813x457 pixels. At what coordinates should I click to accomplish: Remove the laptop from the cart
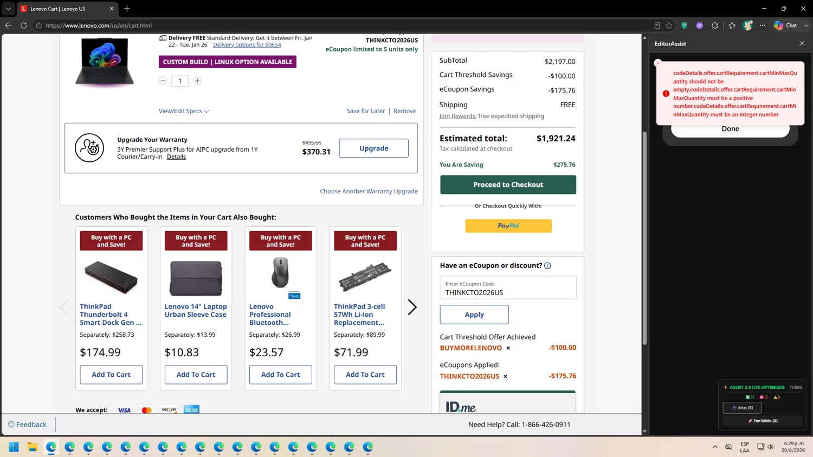click(405, 111)
